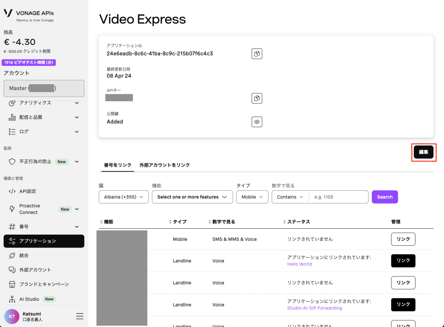Open the Master account dropdown
Viewport: 444px width, 327px height.
[x=44, y=88]
